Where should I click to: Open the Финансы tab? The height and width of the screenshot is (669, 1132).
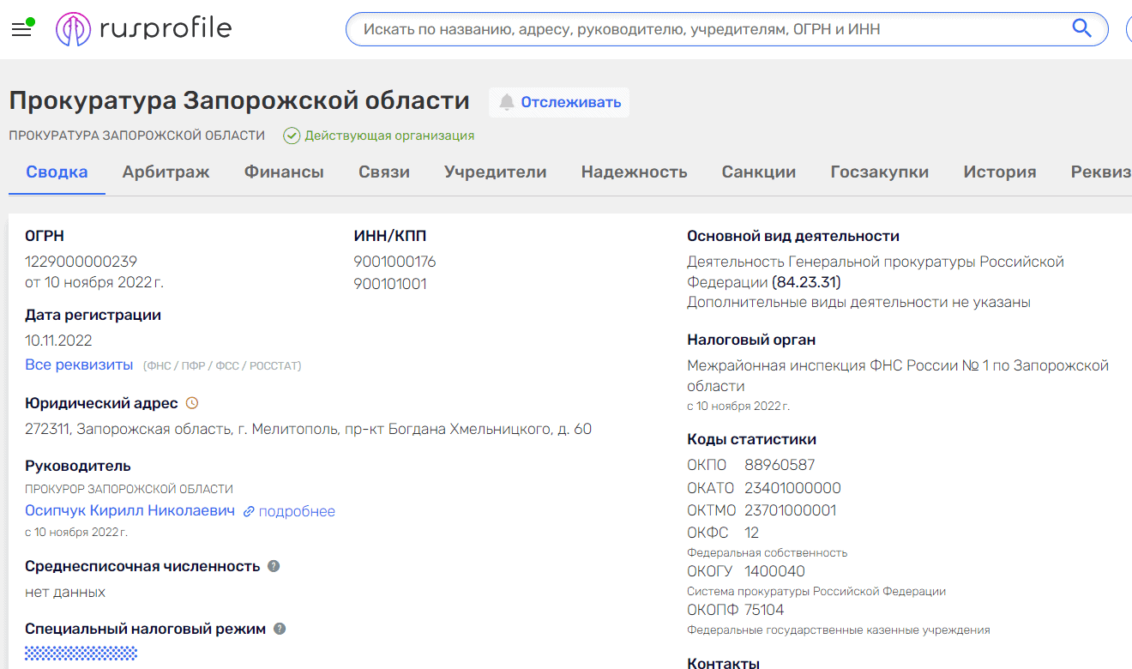[x=284, y=172]
